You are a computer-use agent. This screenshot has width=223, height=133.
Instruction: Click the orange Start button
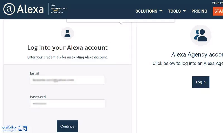point(218,11)
